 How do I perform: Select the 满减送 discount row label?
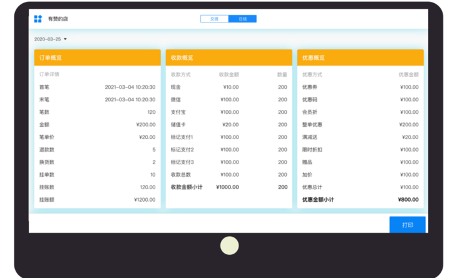pos(309,137)
